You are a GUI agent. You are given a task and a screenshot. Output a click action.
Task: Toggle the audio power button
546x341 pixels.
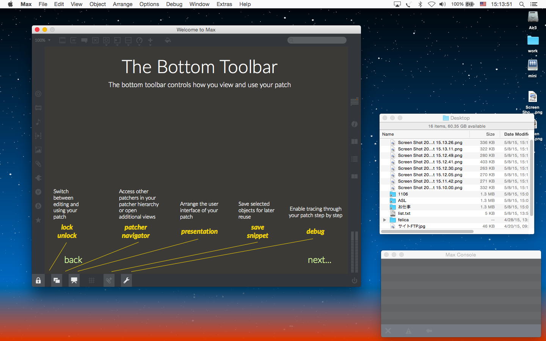[x=355, y=280]
